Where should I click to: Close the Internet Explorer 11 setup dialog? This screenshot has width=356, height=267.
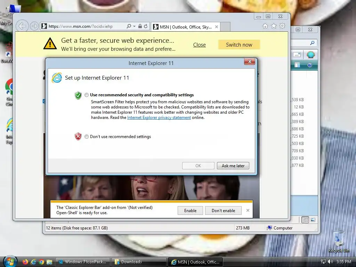(250, 62)
